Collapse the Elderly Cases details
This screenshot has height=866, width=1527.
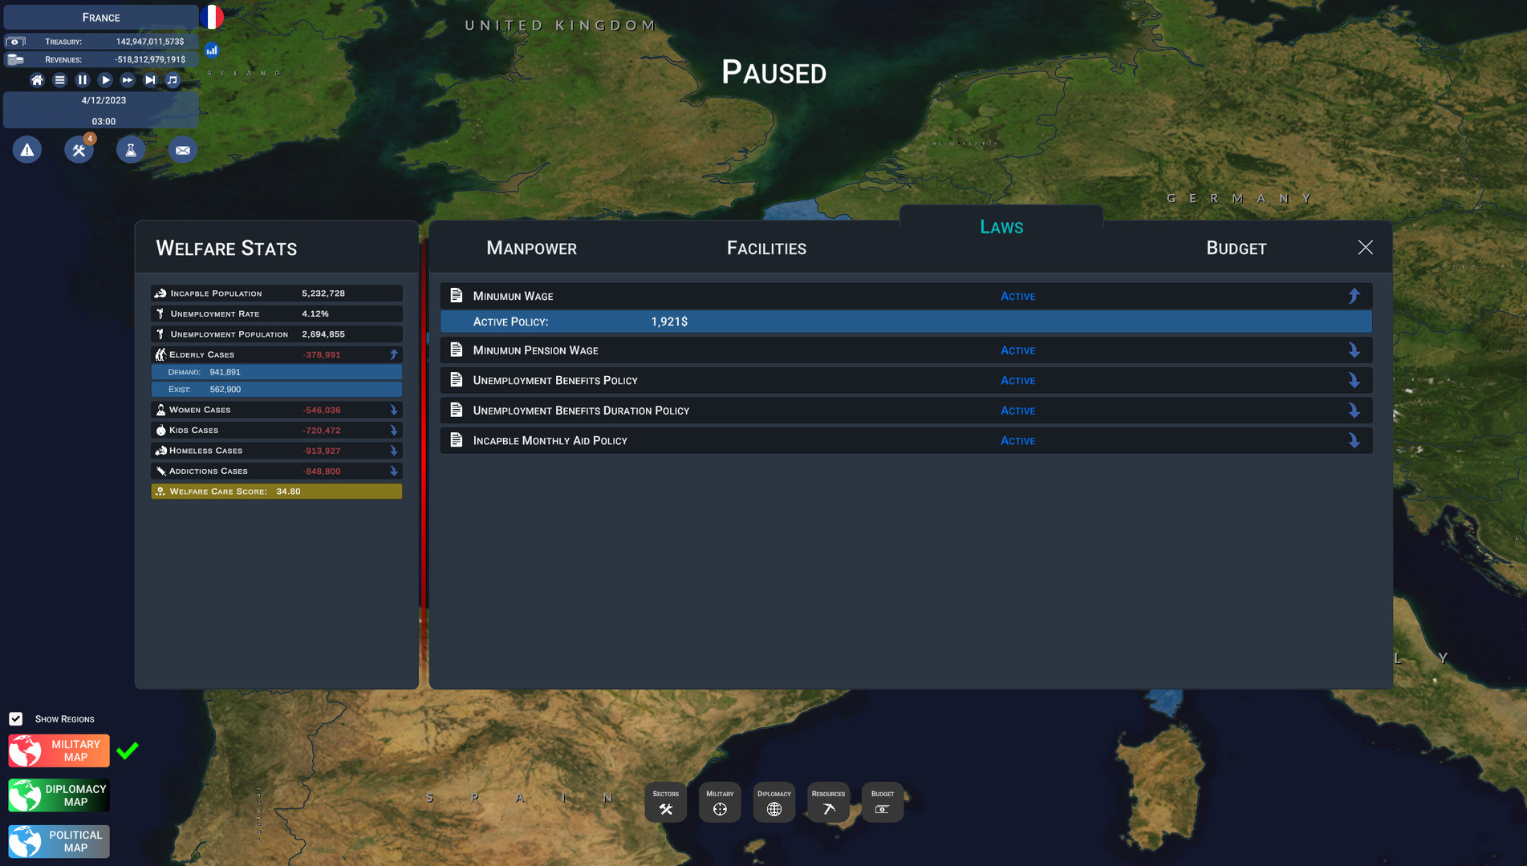point(393,354)
